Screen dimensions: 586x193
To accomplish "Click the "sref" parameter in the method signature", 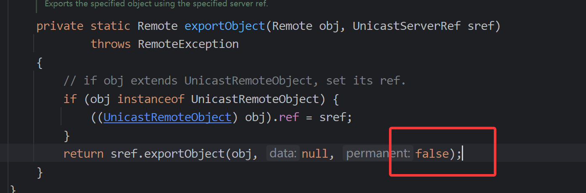I will 481,26.
